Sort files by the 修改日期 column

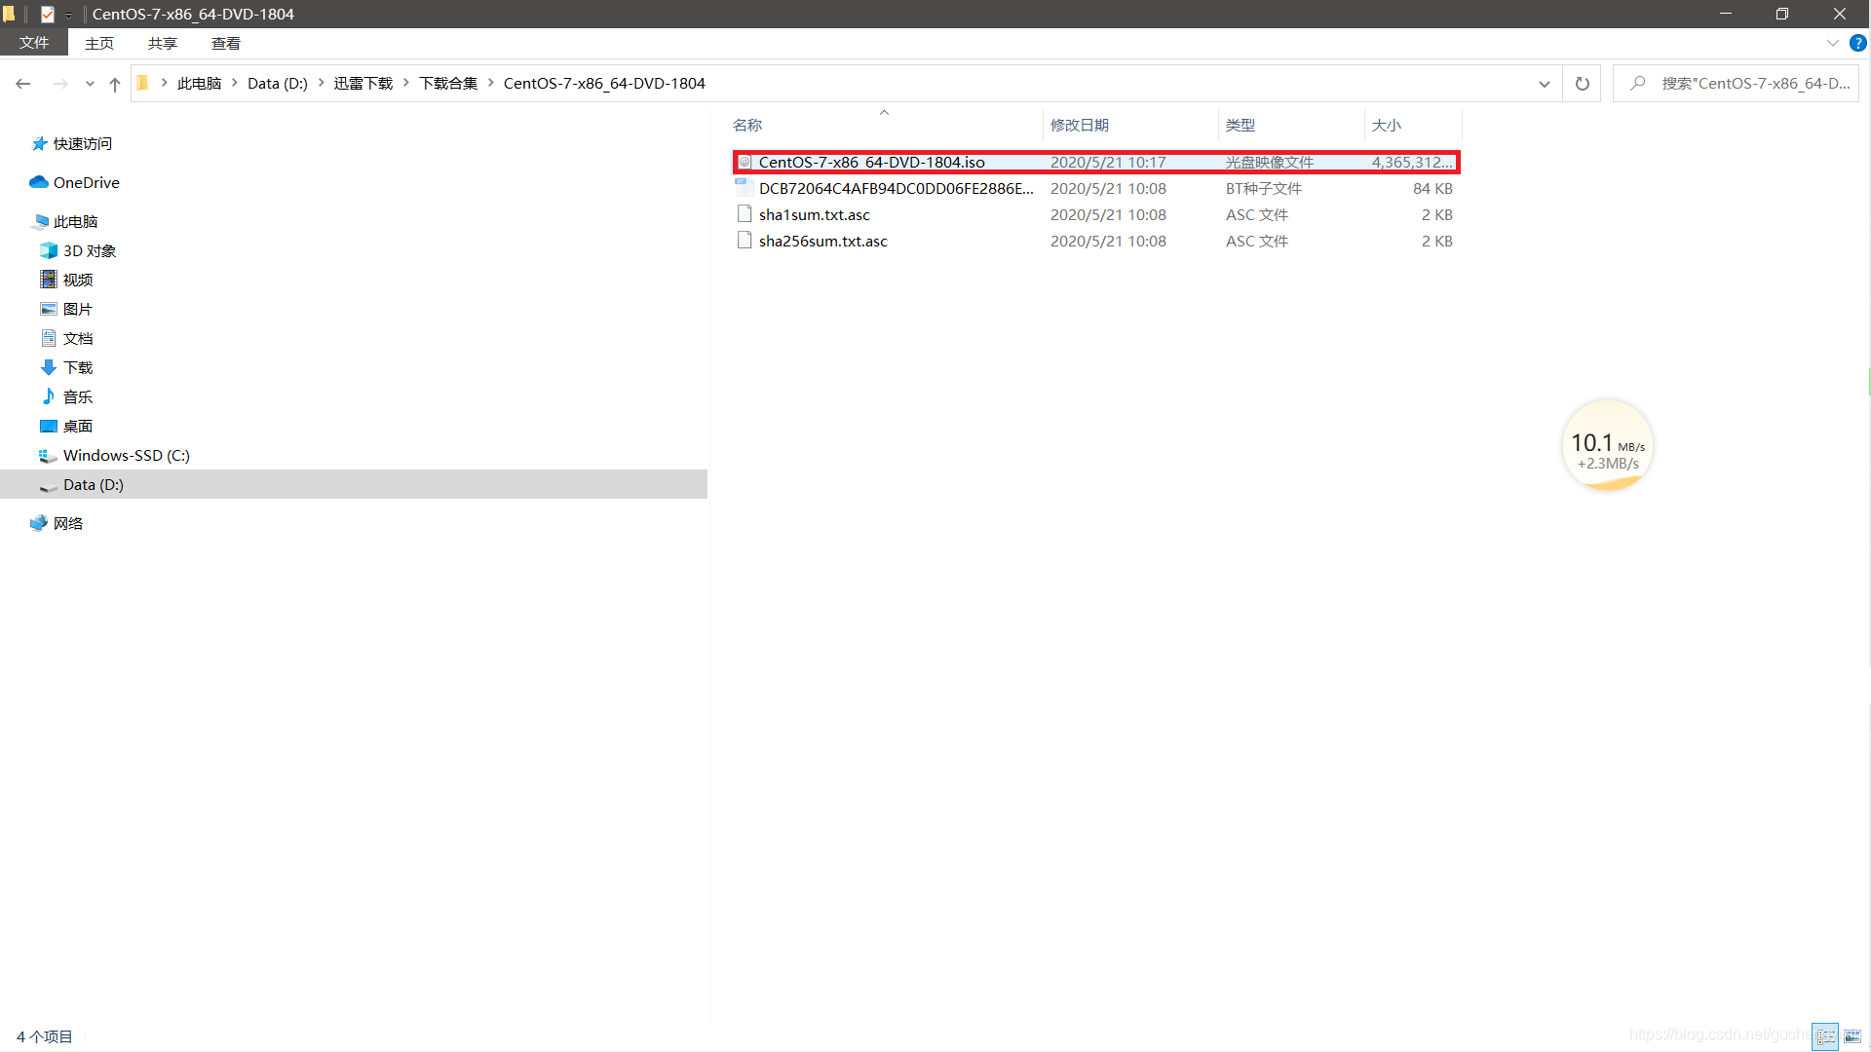1130,126
